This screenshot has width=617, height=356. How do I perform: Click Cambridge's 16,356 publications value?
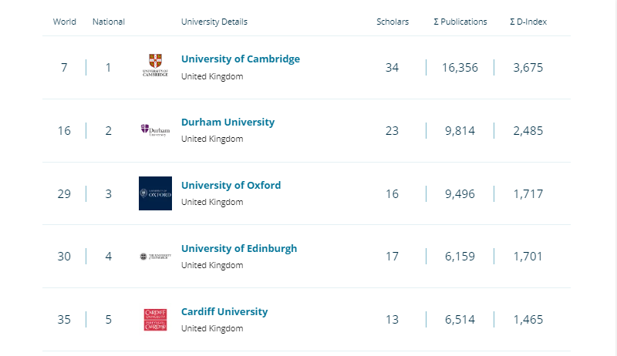pyautogui.click(x=460, y=68)
